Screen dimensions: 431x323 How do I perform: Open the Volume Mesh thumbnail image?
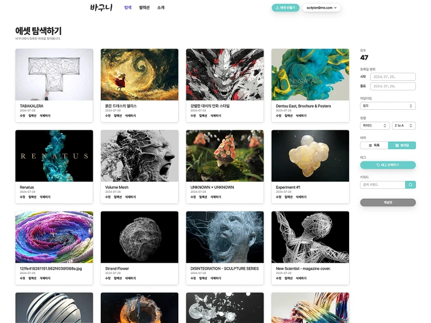140,156
